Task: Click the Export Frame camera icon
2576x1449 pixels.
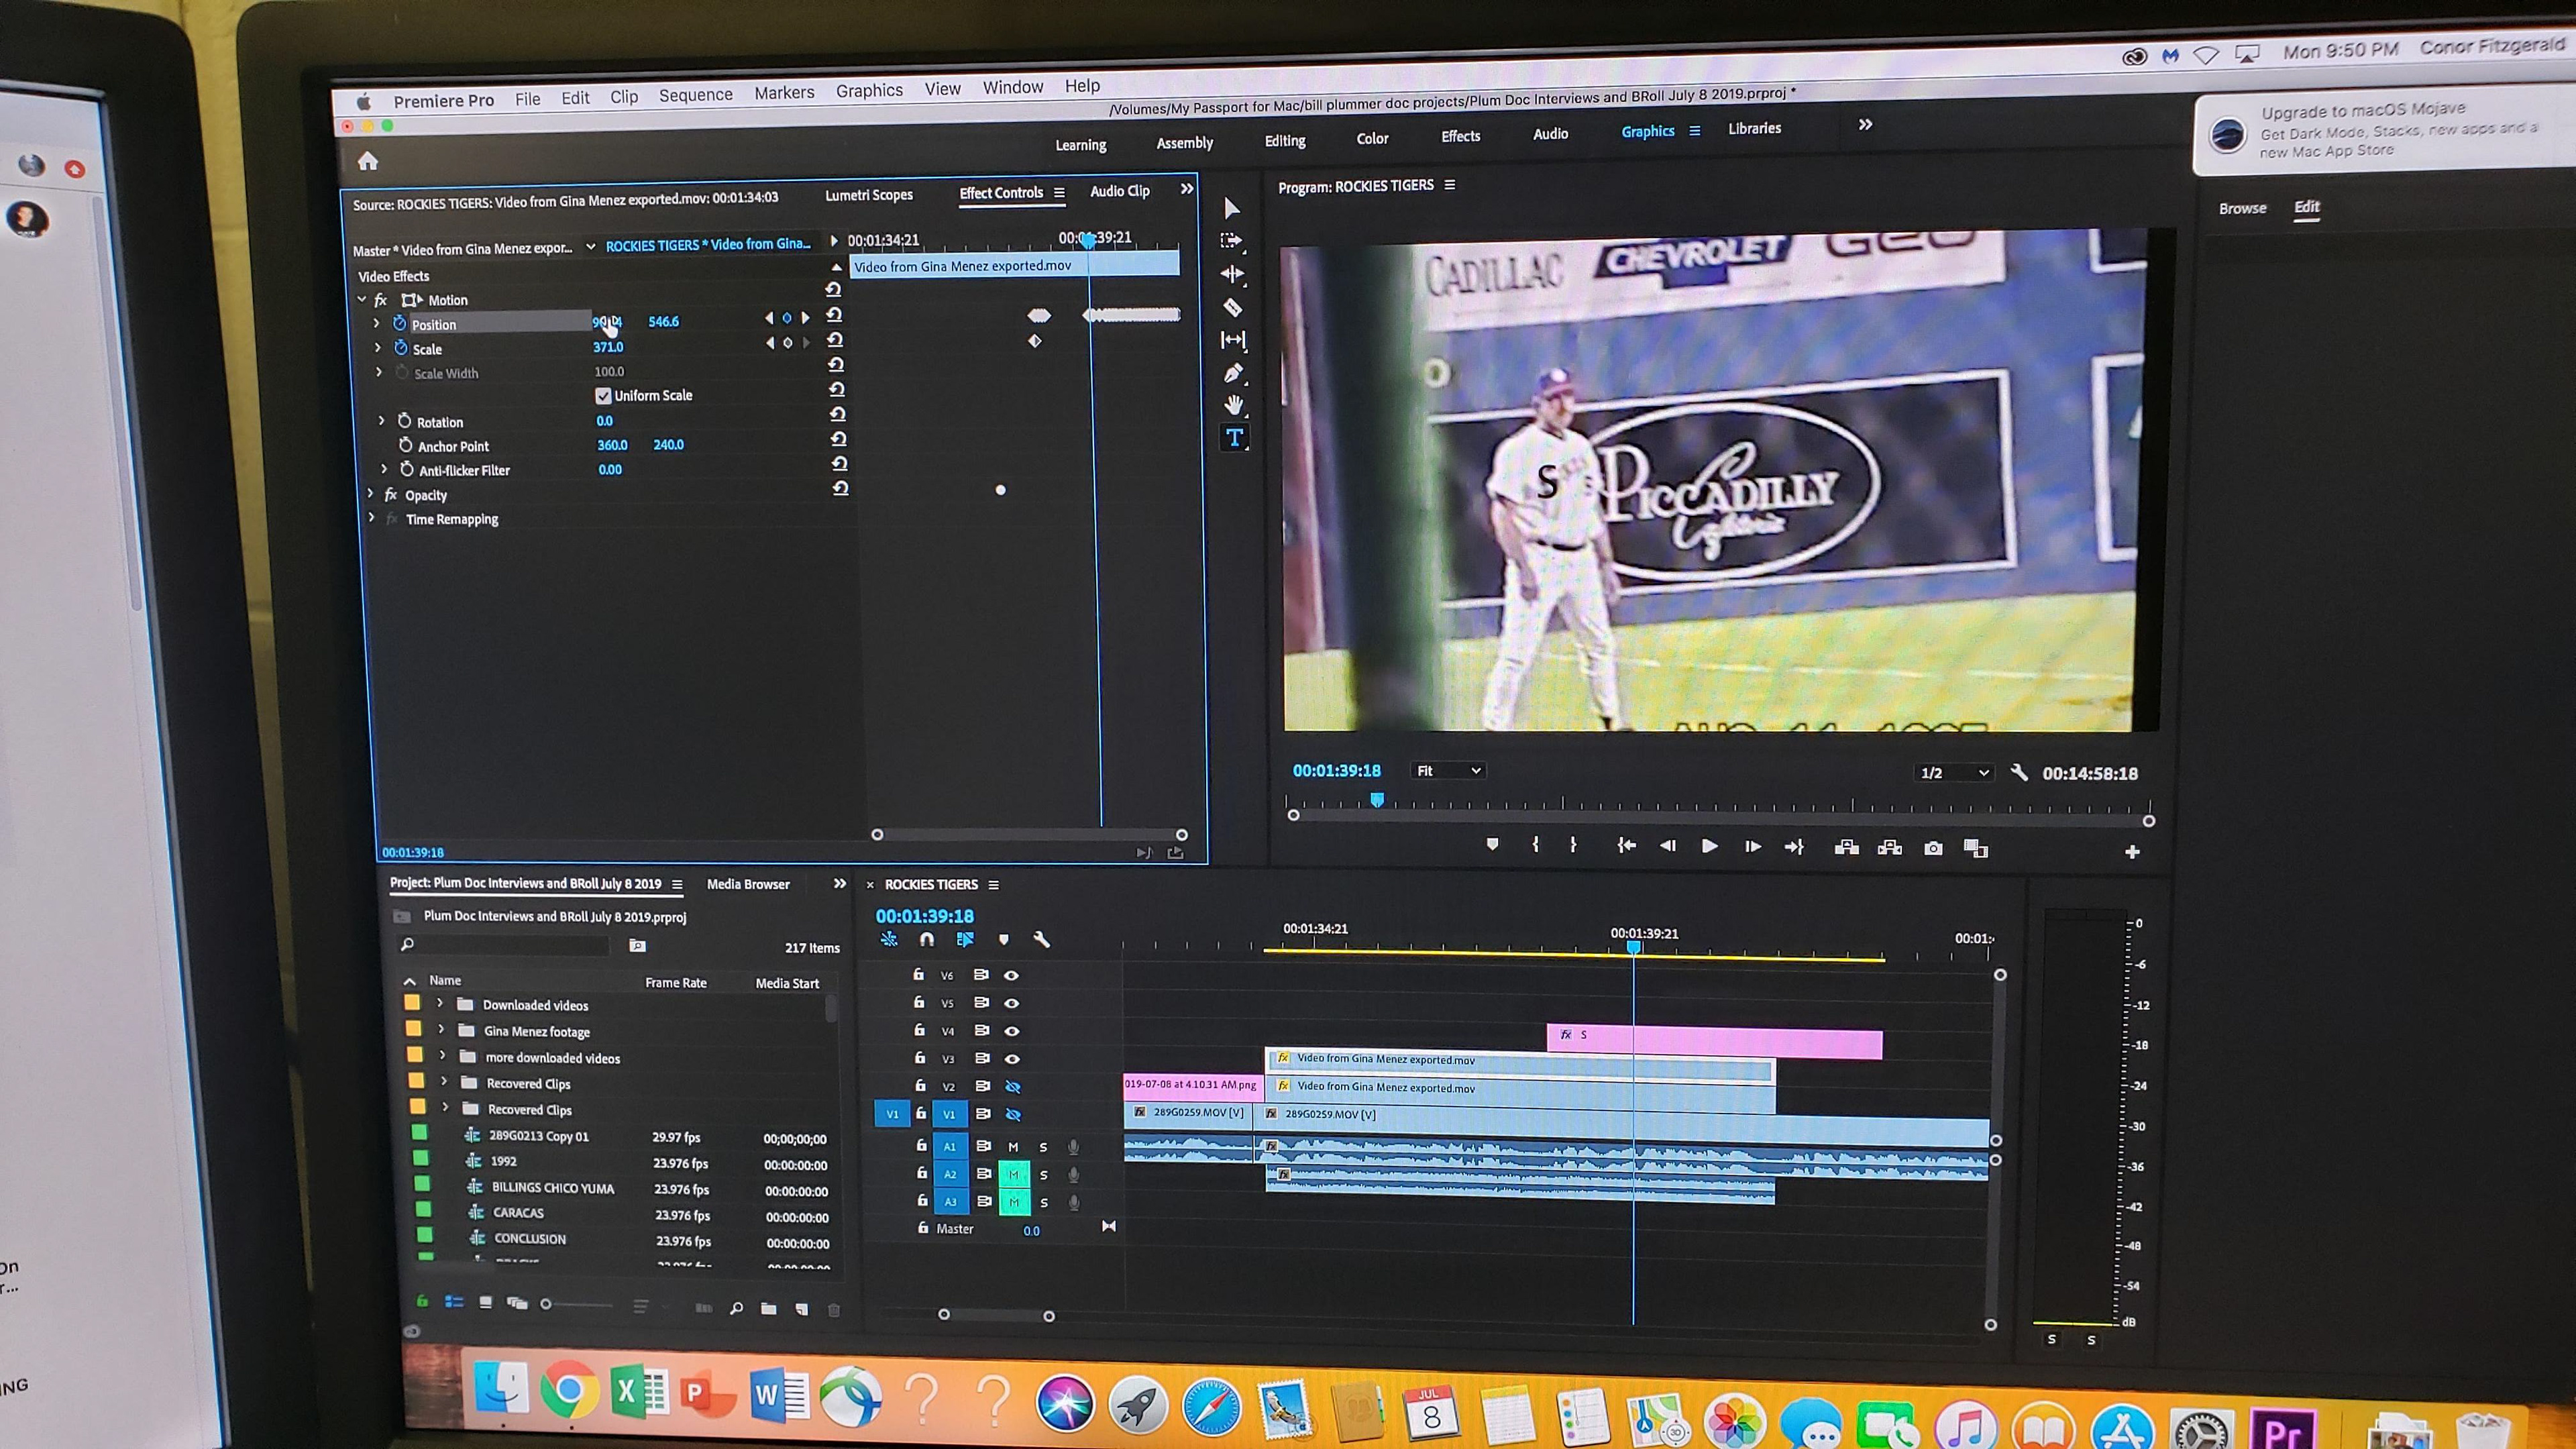Action: [1933, 848]
